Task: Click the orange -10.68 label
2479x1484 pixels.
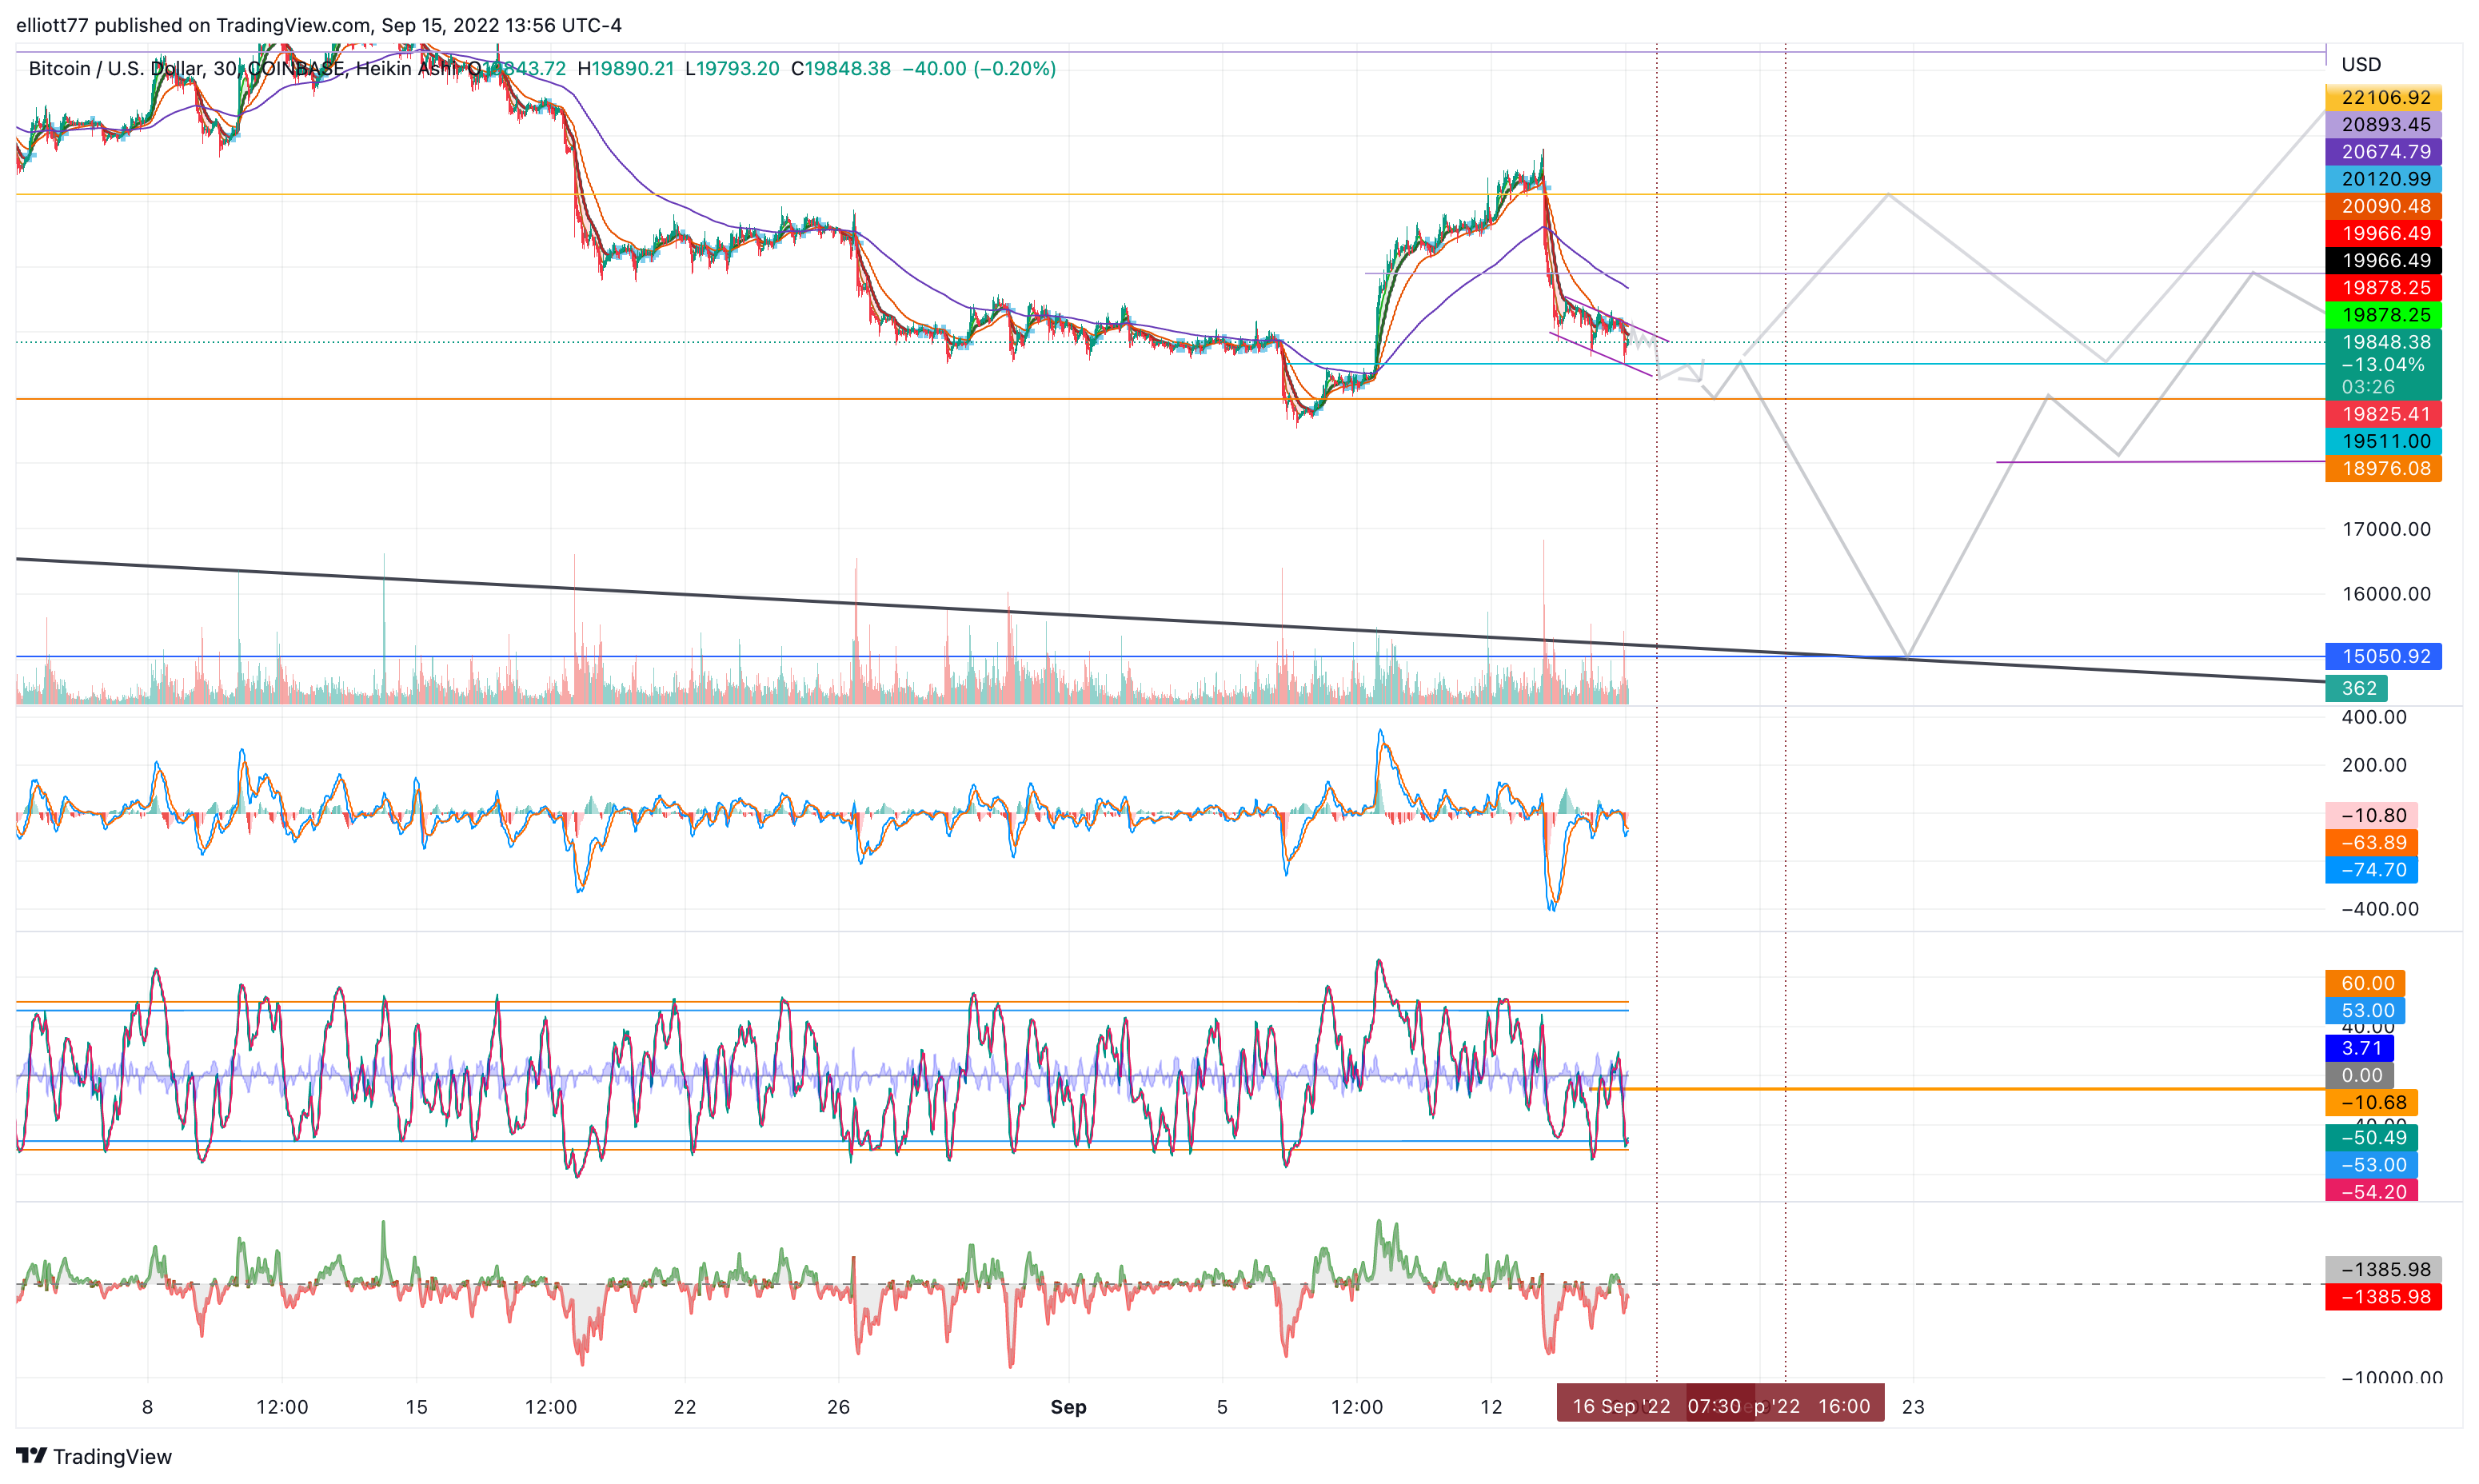Action: 2372,1102
